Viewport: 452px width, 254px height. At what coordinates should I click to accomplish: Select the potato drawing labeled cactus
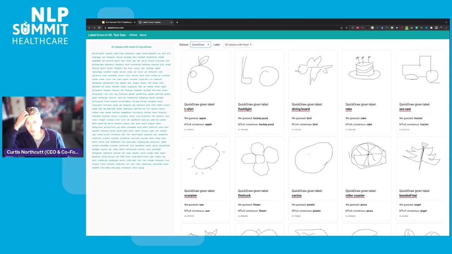(x=314, y=157)
